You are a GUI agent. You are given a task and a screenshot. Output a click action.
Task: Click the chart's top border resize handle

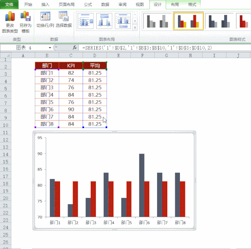tap(115, 132)
